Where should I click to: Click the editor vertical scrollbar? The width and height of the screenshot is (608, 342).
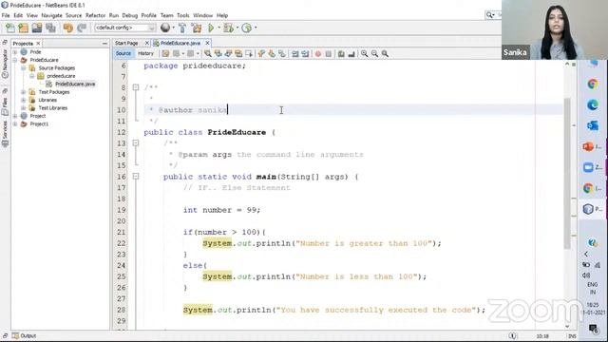(x=567, y=173)
